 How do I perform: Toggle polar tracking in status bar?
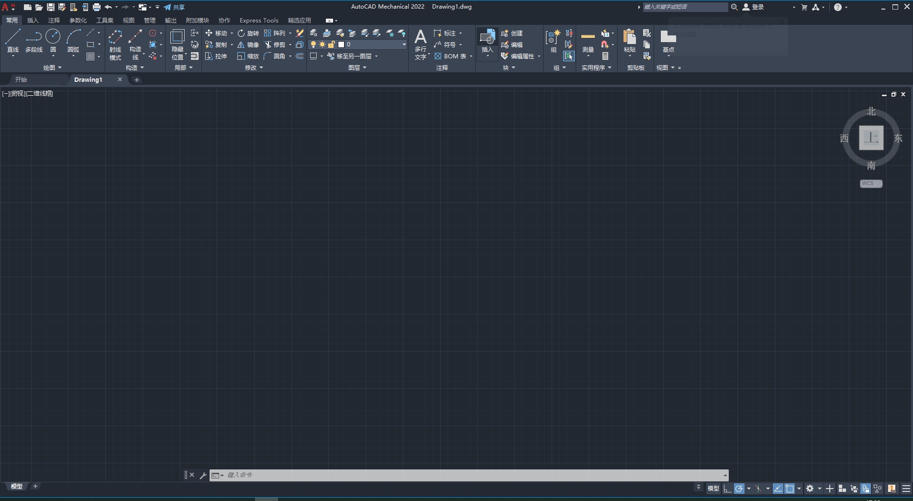pyautogui.click(x=739, y=489)
